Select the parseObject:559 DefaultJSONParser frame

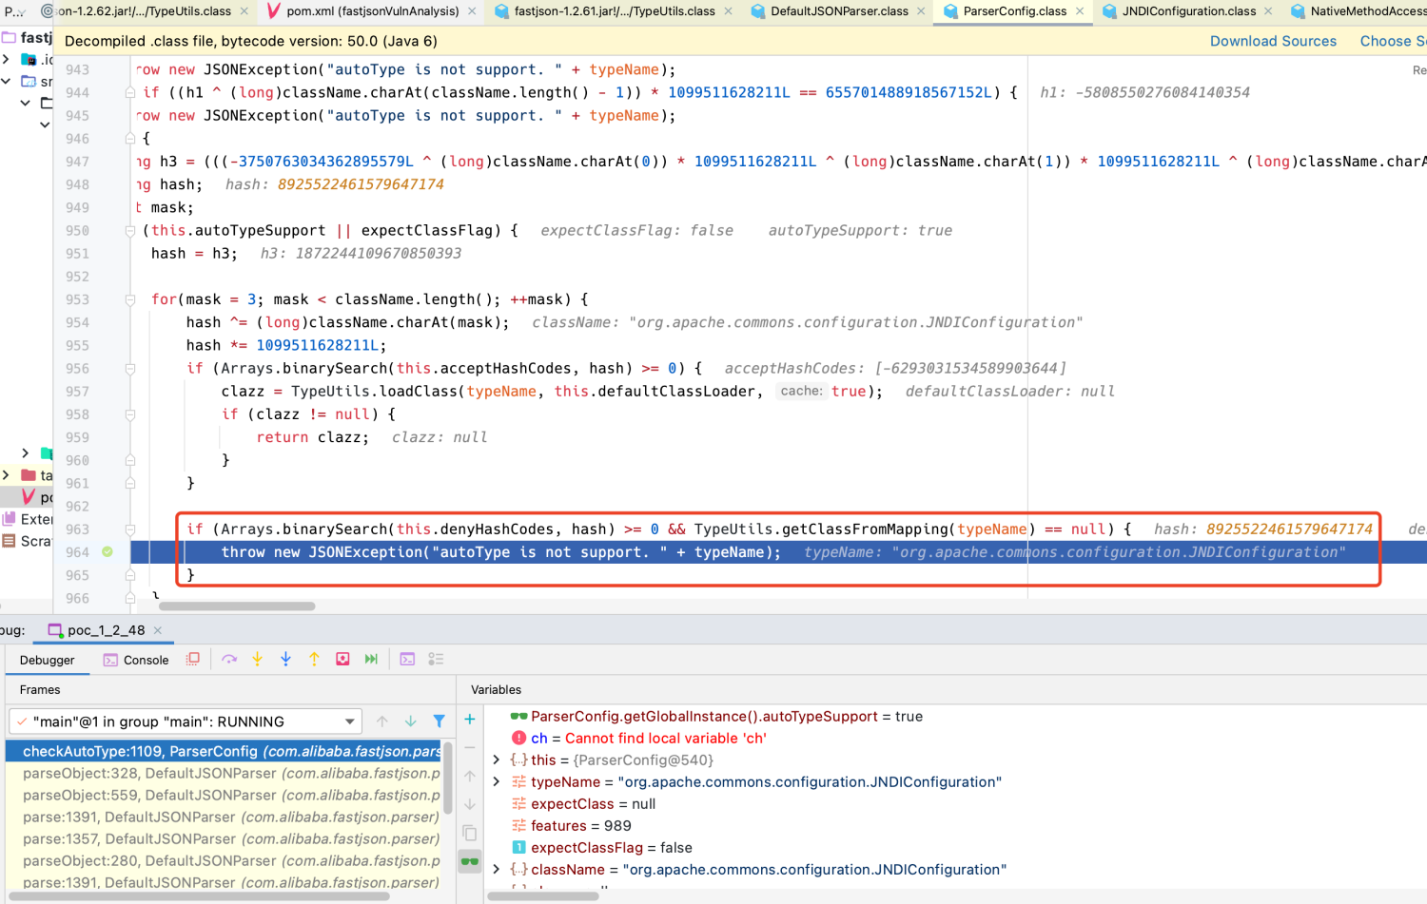224,796
